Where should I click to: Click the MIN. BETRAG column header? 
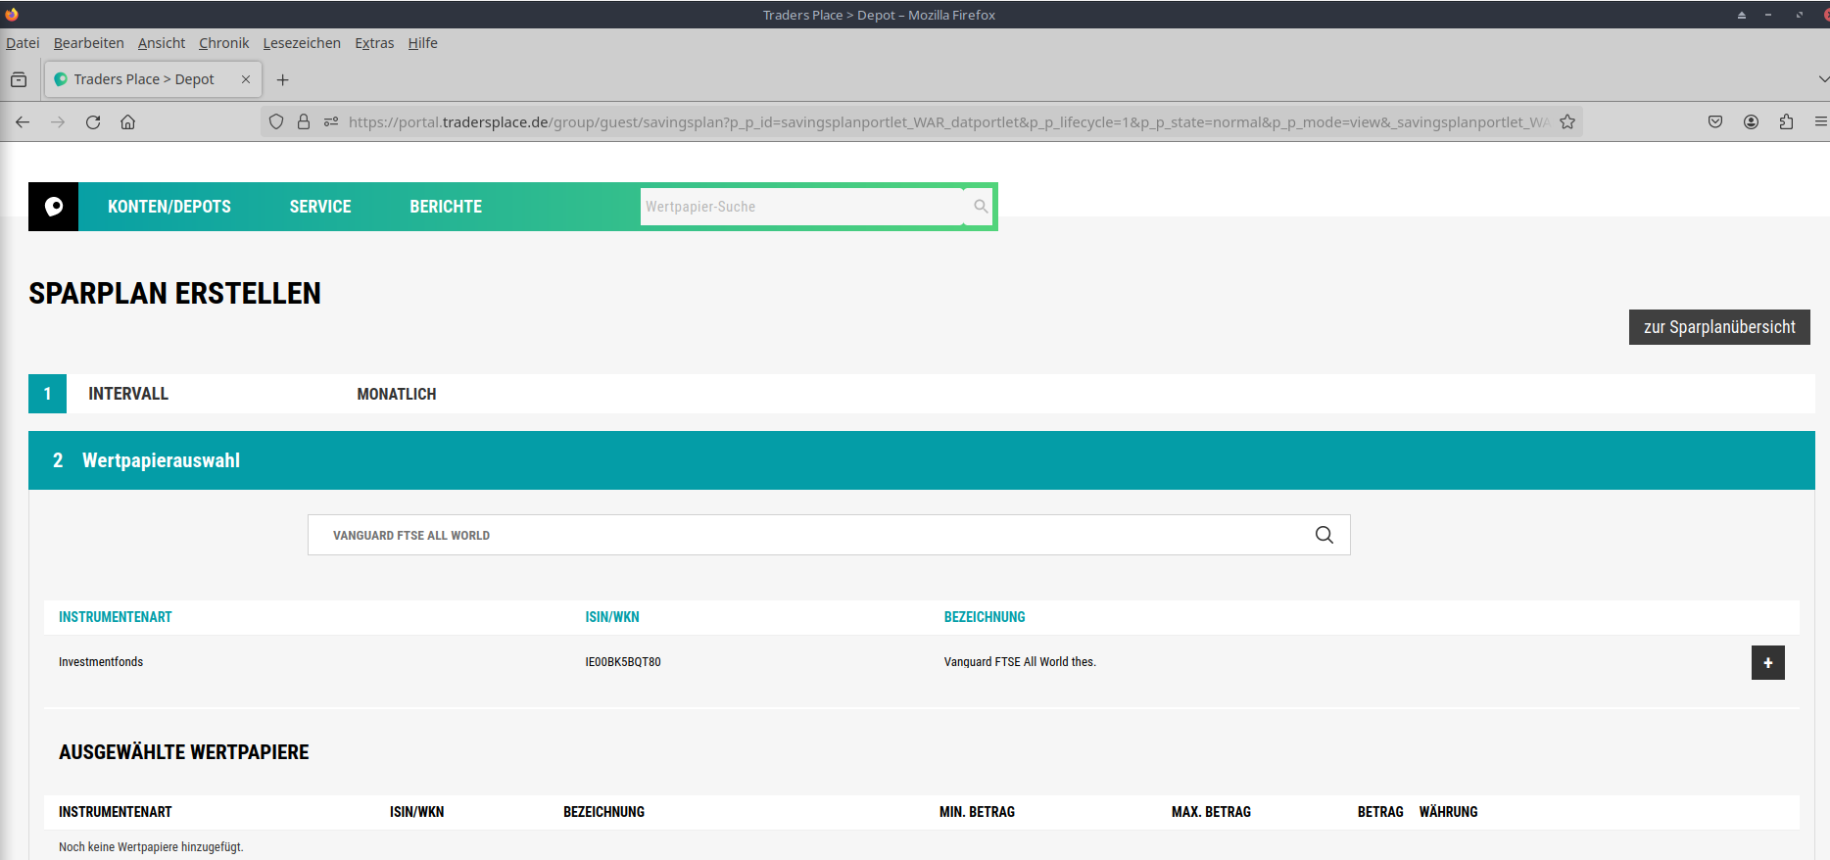point(977,812)
